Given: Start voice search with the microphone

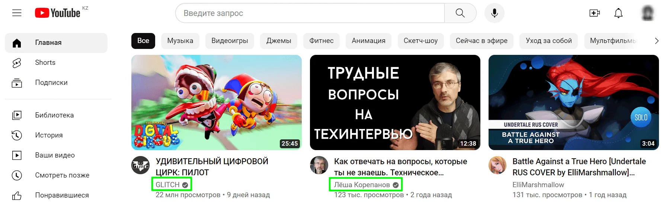Looking at the screenshot, I should click(x=495, y=13).
